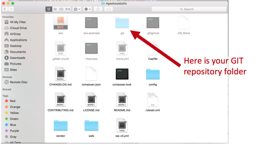Go forward with the right chevron button
The width and height of the screenshot is (256, 145).
[x=11, y=9]
